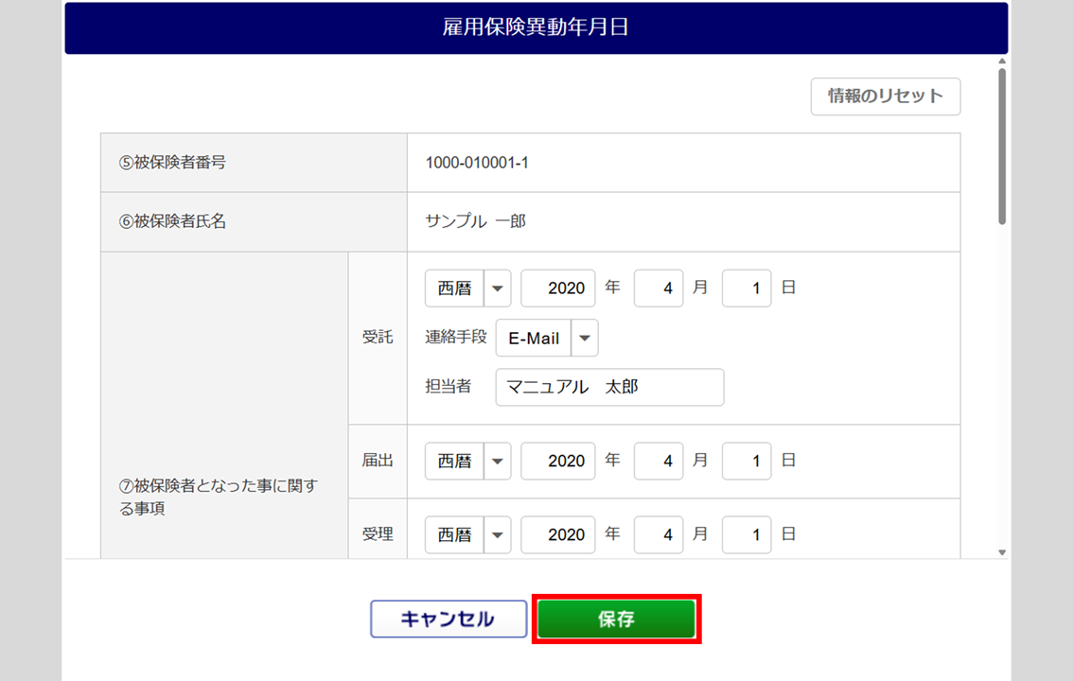This screenshot has height=681, width=1073.
Task: Click the 担当者 name input field
Action: click(609, 387)
